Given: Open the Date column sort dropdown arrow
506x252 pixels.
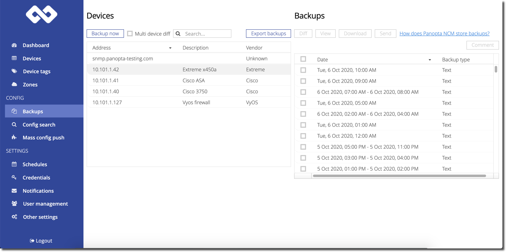Looking at the screenshot, I should (x=430, y=60).
